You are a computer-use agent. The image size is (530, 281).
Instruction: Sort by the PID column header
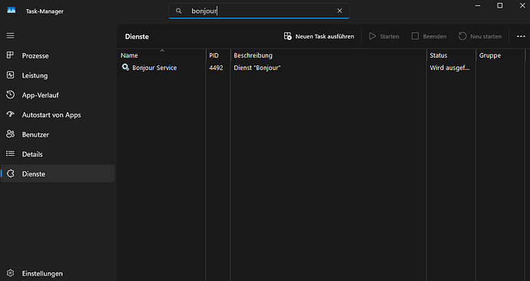[x=218, y=55]
